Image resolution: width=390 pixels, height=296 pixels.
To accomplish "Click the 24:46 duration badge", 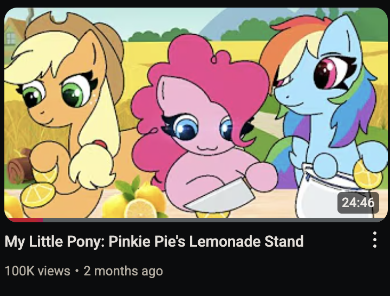I will pos(358,202).
